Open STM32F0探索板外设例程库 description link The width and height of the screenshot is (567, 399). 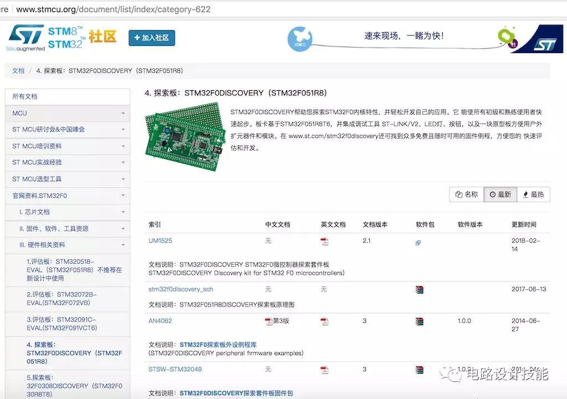click(218, 345)
